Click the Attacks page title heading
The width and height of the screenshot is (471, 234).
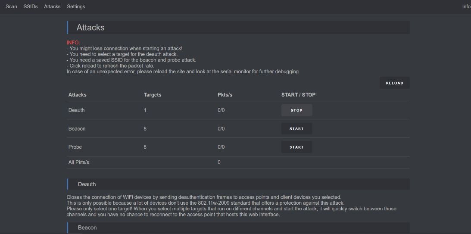[90, 28]
